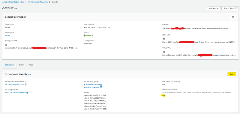Open external link icon beside VPC endpoint ID
The height and width of the screenshot is (114, 240).
coord(27,93)
